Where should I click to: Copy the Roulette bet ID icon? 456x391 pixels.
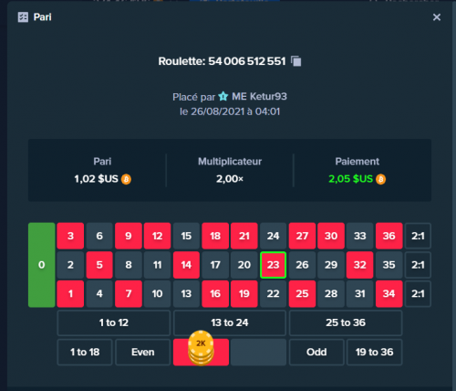296,61
